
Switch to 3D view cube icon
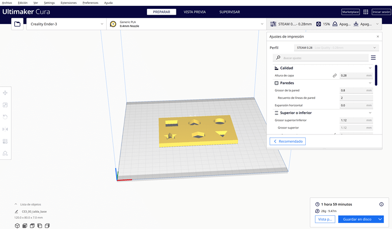[x=17, y=226]
